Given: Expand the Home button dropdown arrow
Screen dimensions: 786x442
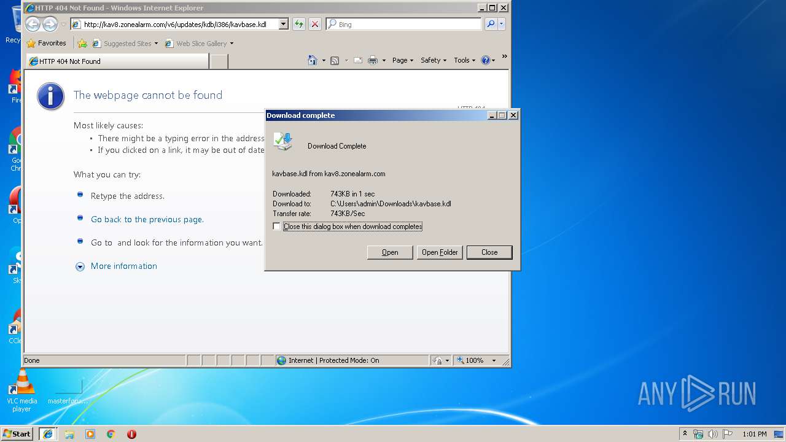Looking at the screenshot, I should (x=324, y=60).
